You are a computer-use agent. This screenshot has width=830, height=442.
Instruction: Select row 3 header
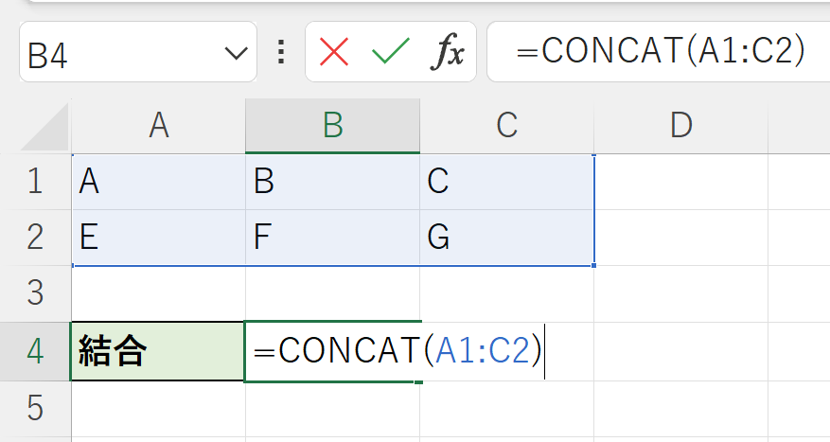(35, 293)
